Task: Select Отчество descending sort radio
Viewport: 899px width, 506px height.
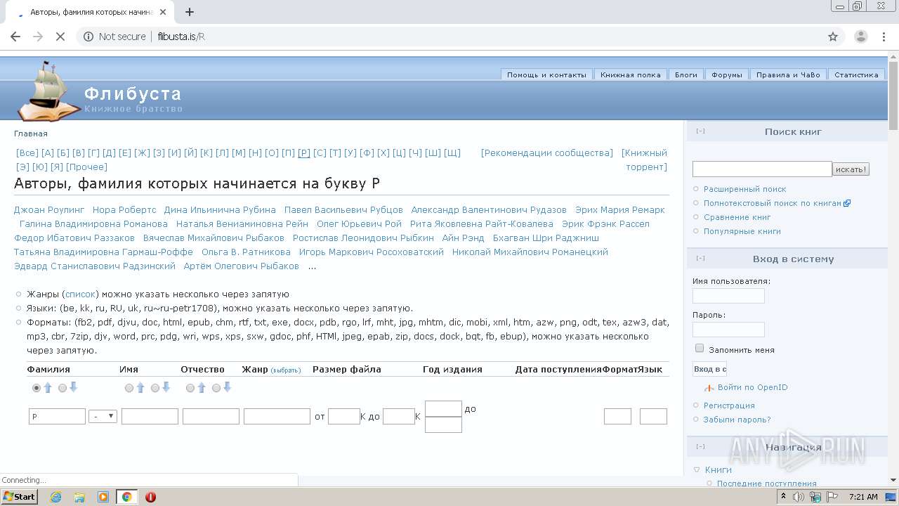Action: [216, 388]
